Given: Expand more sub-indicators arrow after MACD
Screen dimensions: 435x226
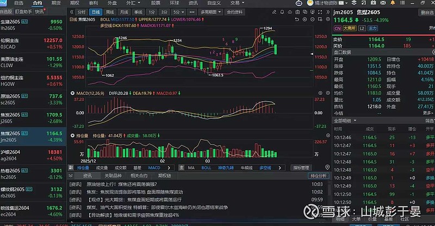Looking at the screenshot, I should [x=169, y=167].
